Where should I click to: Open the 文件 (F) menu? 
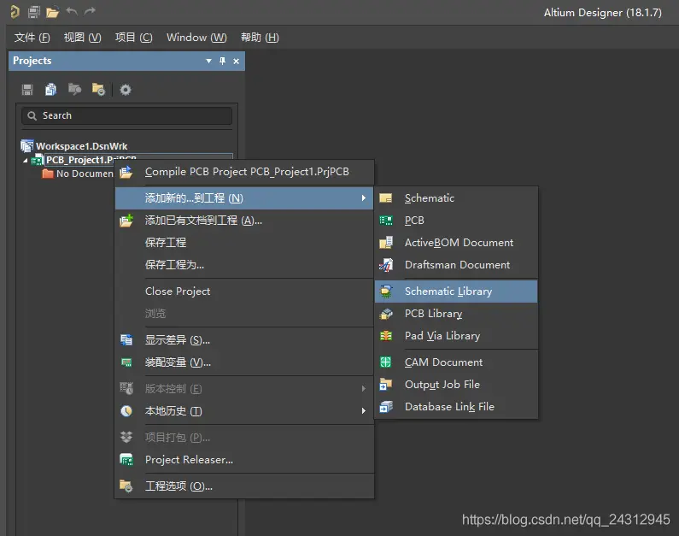(32, 38)
